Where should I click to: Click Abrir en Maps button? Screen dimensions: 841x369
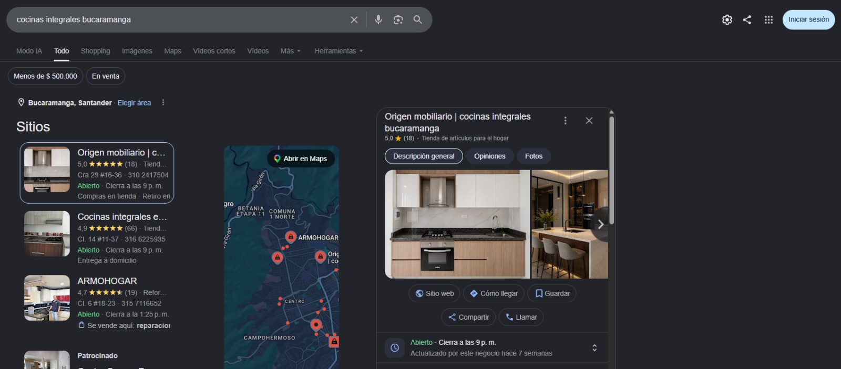pos(301,159)
